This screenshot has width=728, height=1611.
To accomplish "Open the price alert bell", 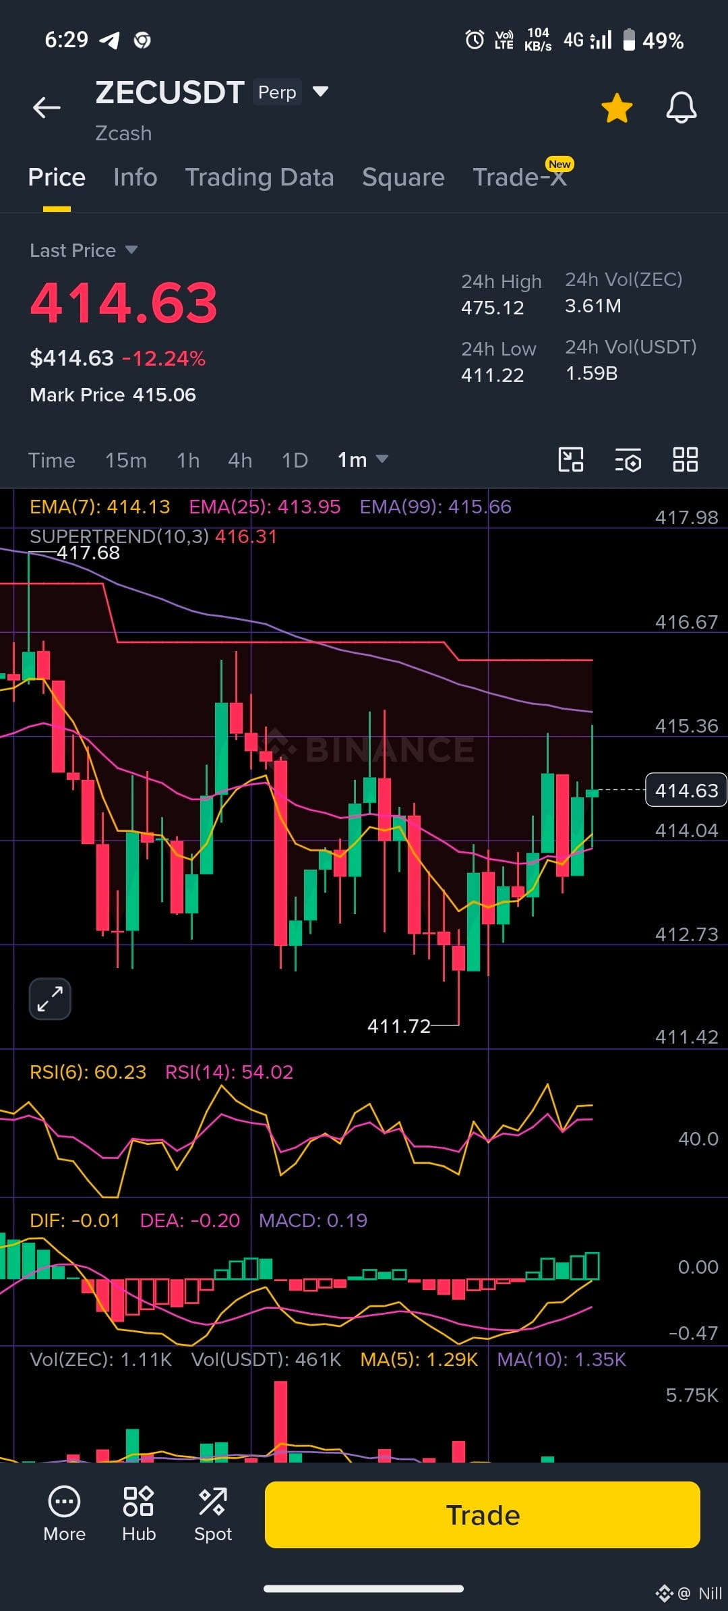I will point(681,107).
